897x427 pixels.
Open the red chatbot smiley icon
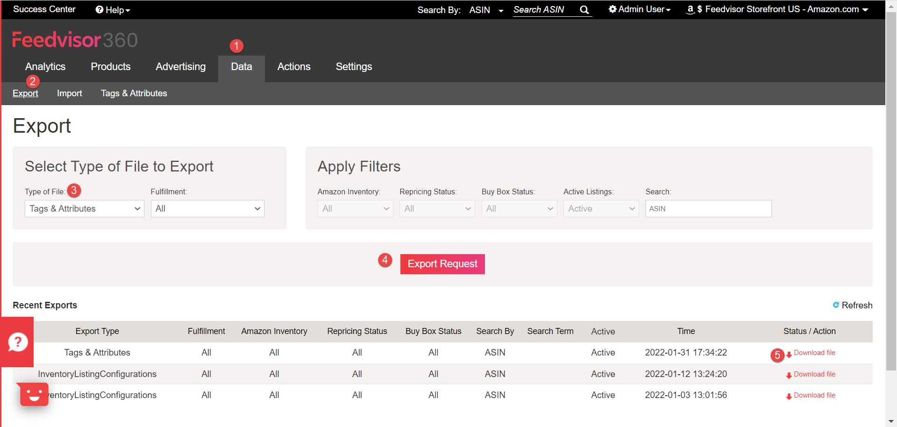pos(34,394)
